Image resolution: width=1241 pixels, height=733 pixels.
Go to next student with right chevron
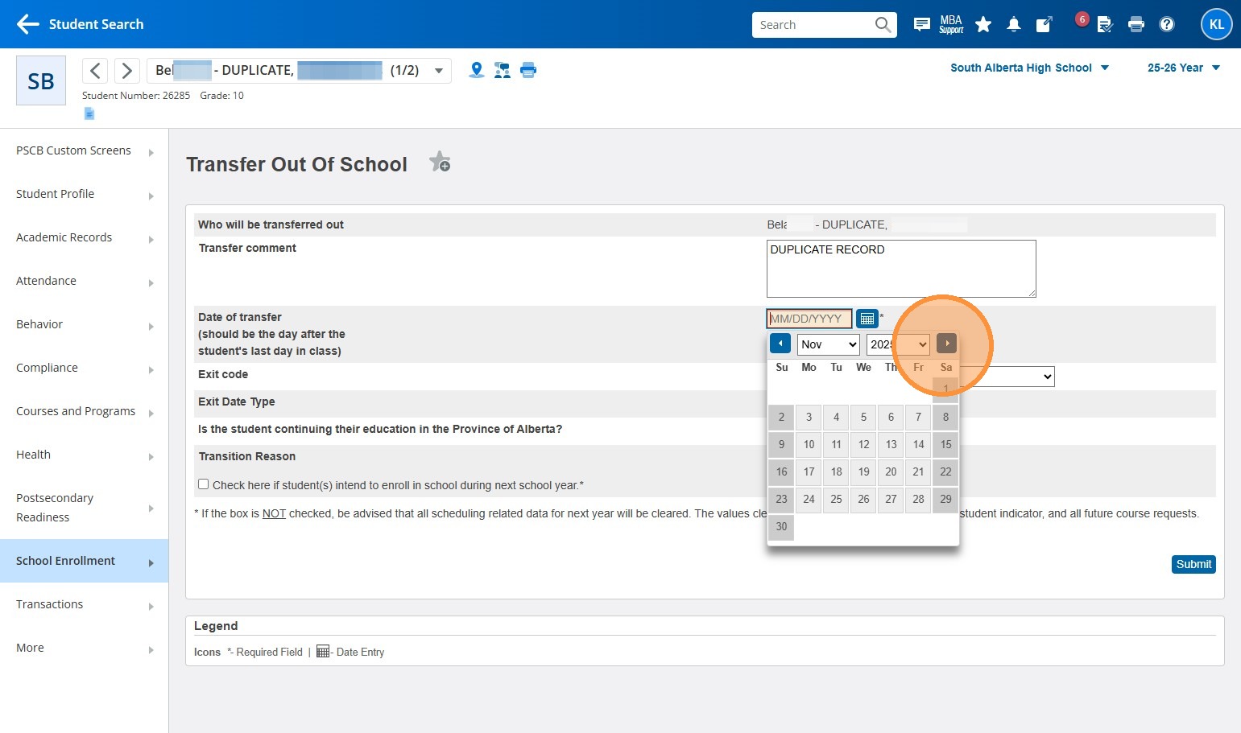tap(126, 71)
